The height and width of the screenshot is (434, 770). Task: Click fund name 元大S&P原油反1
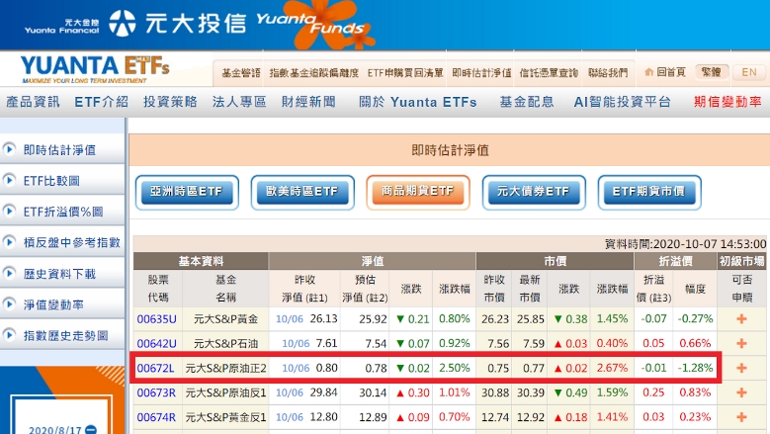226,392
